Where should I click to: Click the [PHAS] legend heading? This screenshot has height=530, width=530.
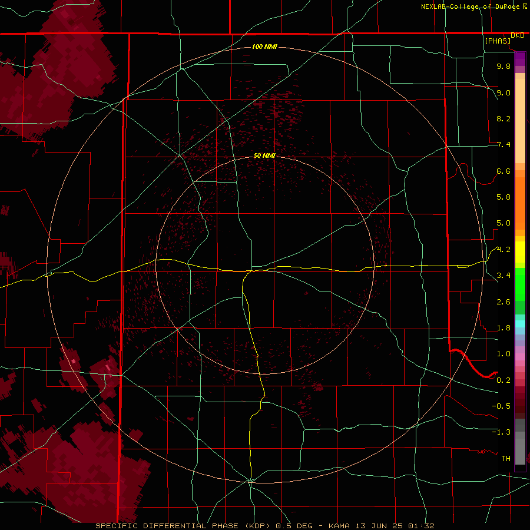(x=498, y=41)
